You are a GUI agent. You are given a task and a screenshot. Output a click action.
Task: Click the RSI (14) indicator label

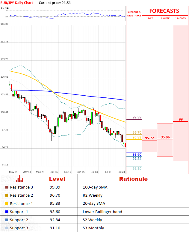(x=5, y=8)
